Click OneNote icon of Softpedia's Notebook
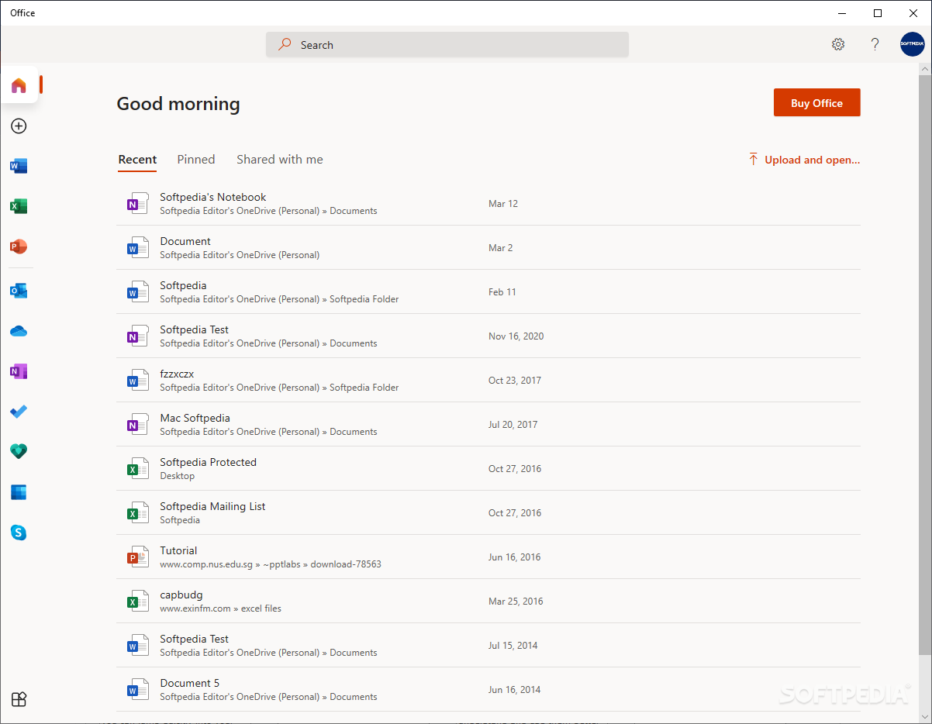Viewport: 932px width, 724px height. (137, 204)
